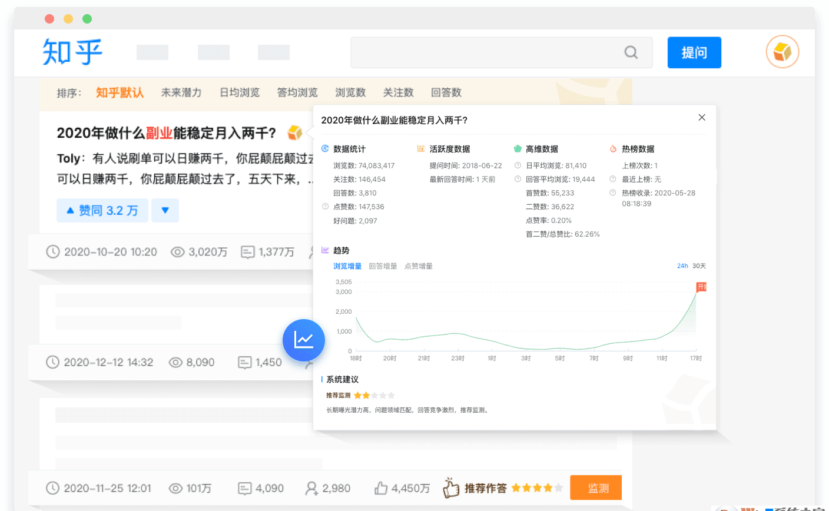Click help icon next to 日平均浏览
The height and width of the screenshot is (511, 829).
(518, 165)
